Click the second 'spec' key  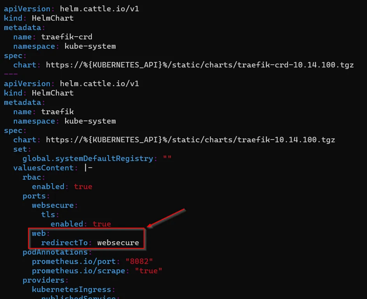13,131
